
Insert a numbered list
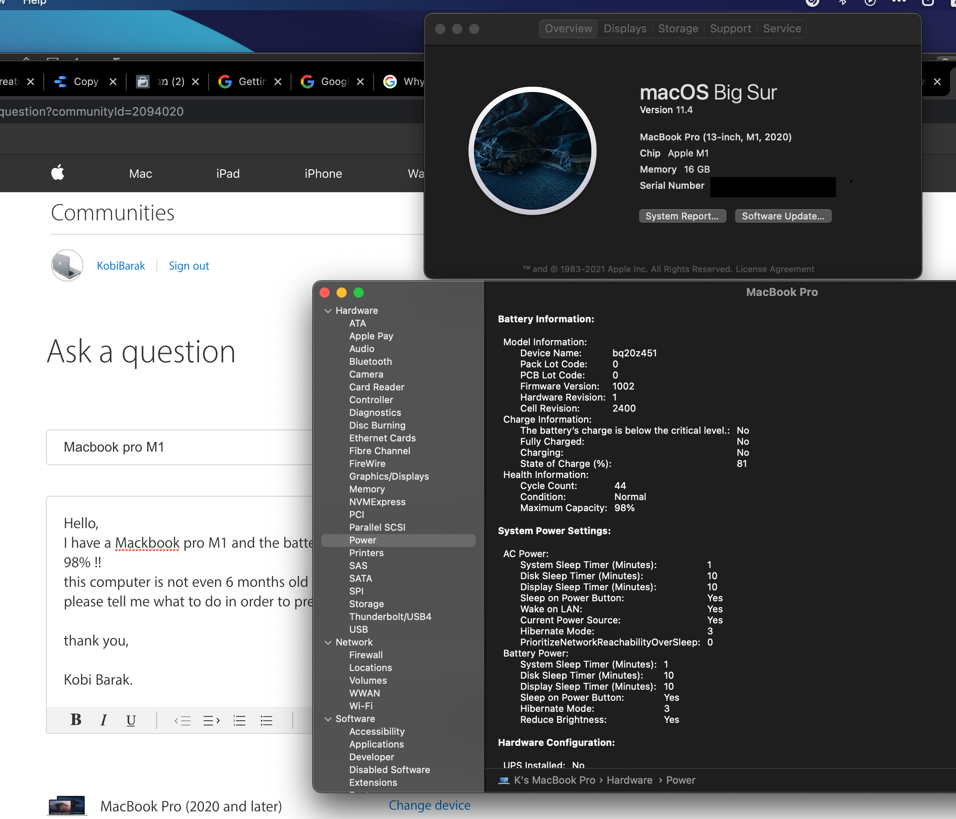pyautogui.click(x=239, y=720)
